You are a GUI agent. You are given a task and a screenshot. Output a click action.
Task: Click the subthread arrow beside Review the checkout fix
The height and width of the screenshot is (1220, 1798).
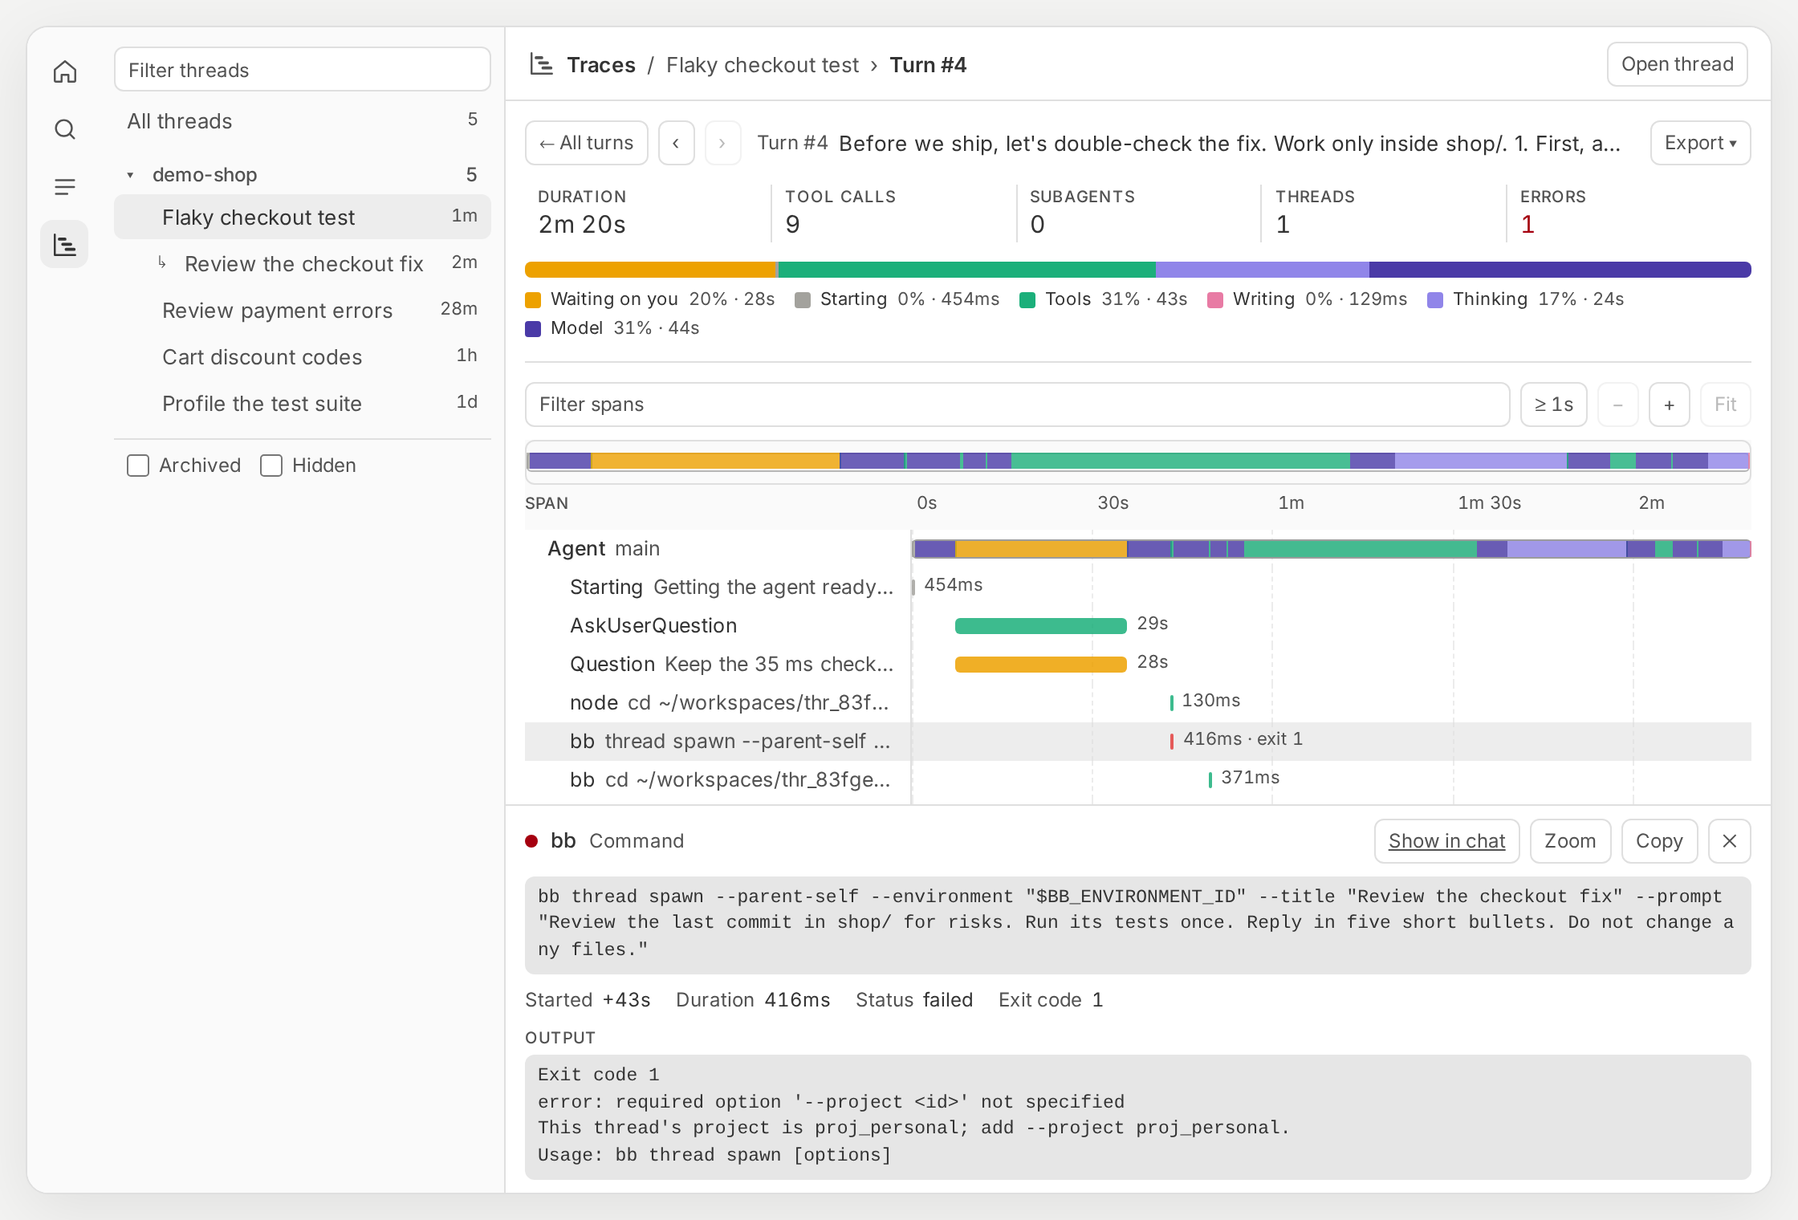pyautogui.click(x=162, y=262)
